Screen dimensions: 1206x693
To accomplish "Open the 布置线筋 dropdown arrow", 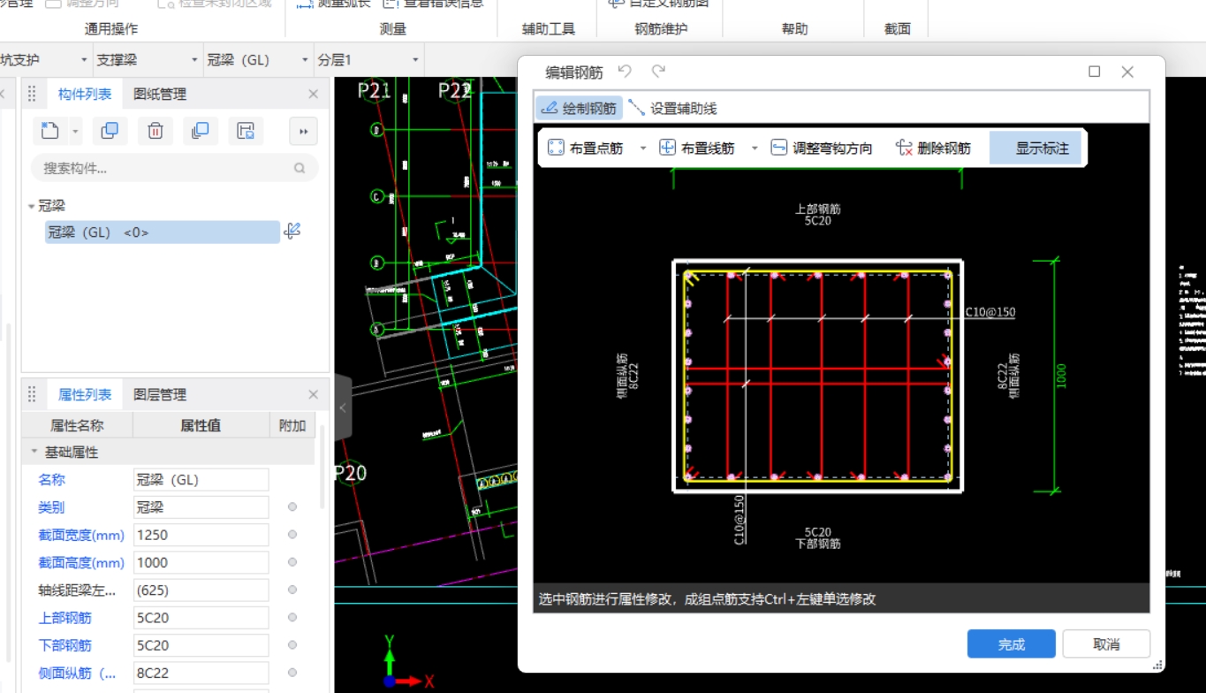I will tap(755, 148).
